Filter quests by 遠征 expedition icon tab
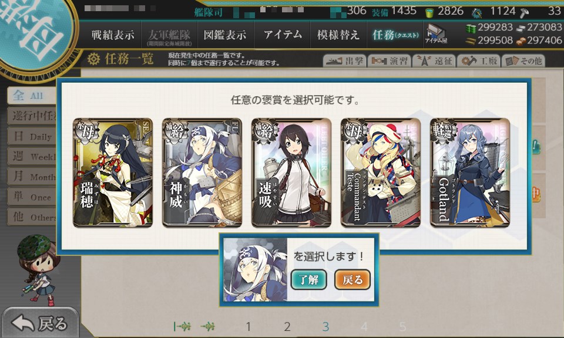This screenshot has height=338, width=564. click(x=434, y=61)
